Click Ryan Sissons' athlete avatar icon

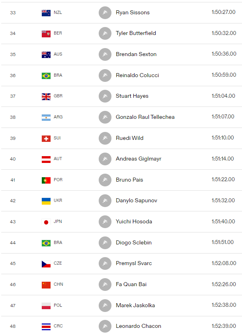pos(105,13)
